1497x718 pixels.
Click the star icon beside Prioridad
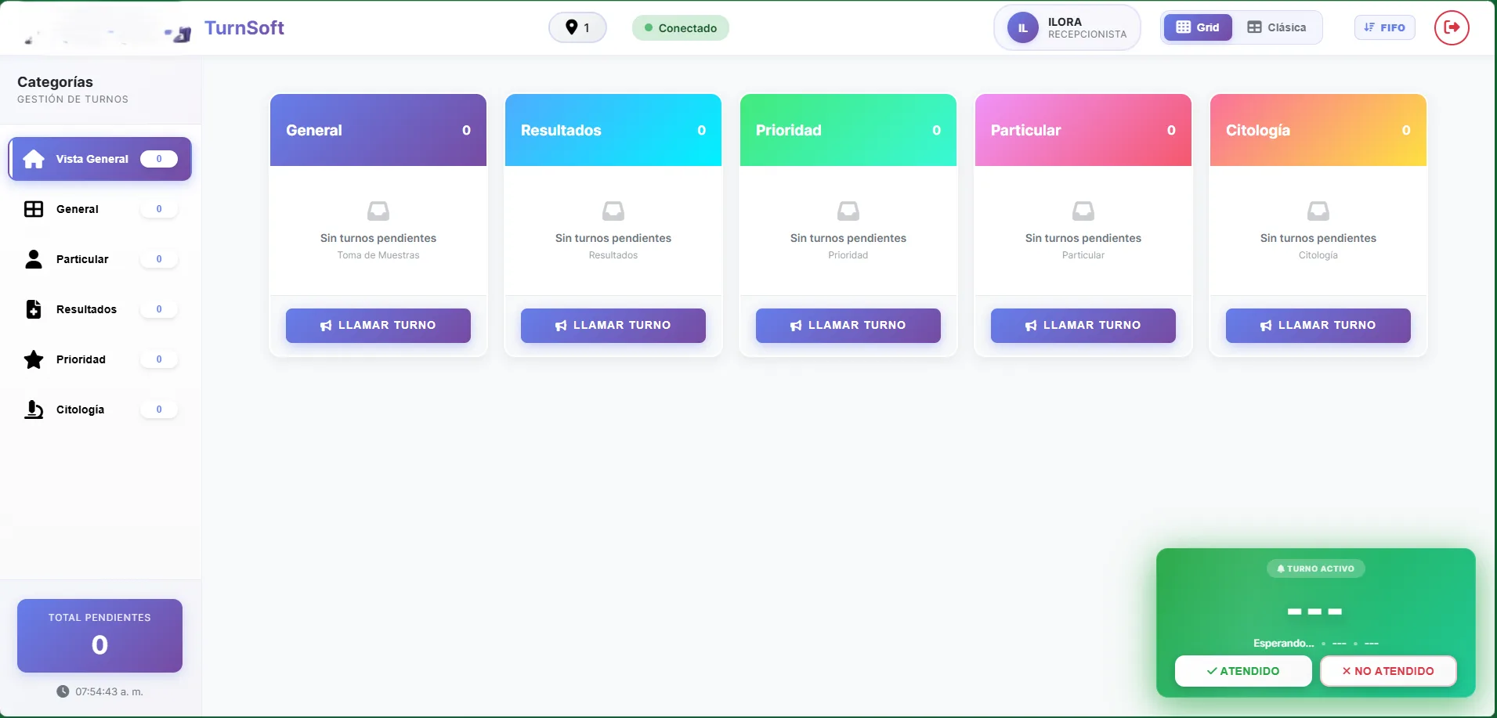point(34,359)
